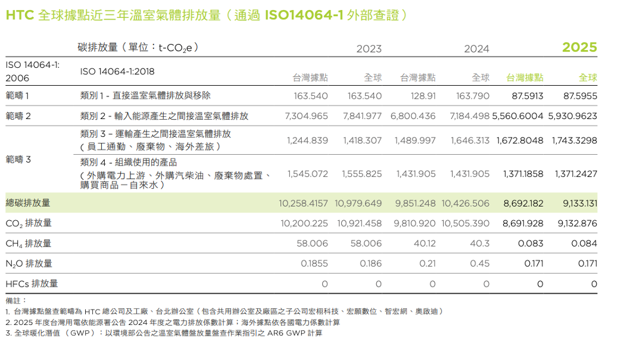
Task: Select the value 1,371.1858
Action: click(x=523, y=174)
